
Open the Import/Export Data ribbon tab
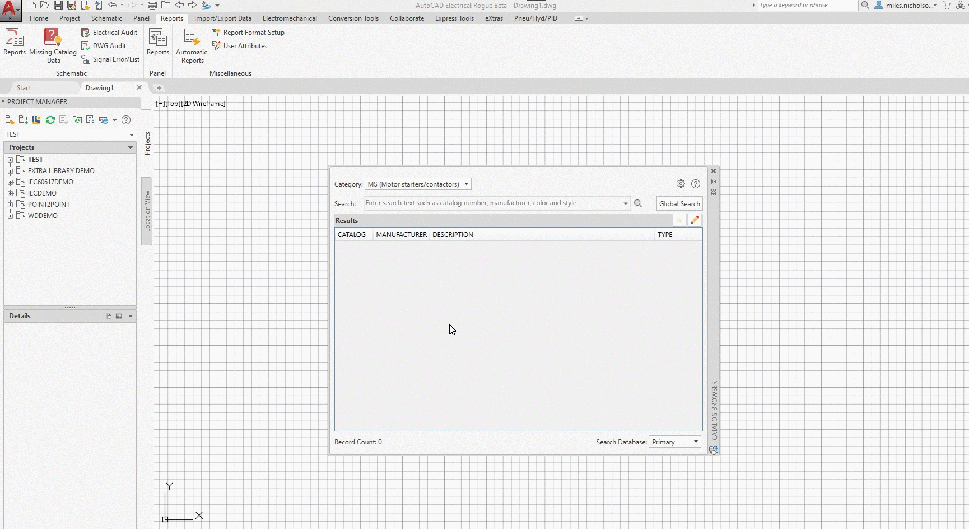pyautogui.click(x=223, y=18)
